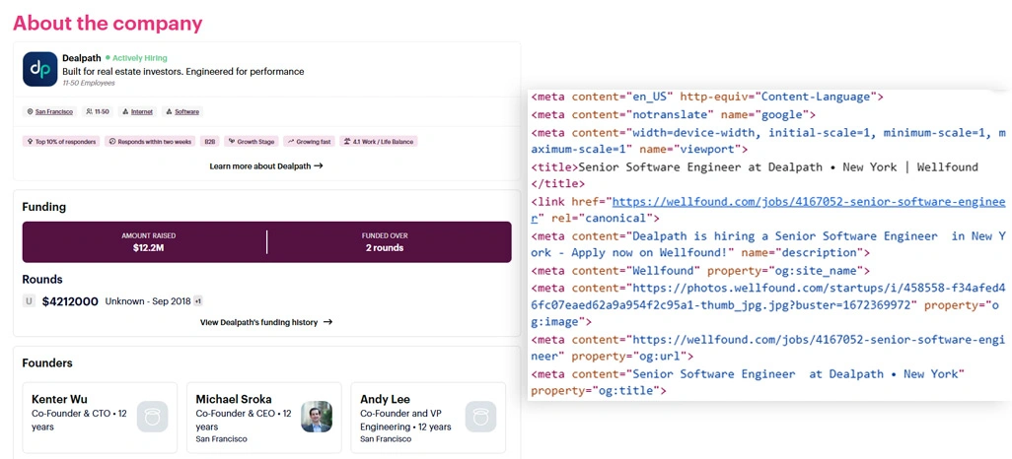Open the Software market tag
This screenshot has height=459, width=1012.
(x=182, y=111)
